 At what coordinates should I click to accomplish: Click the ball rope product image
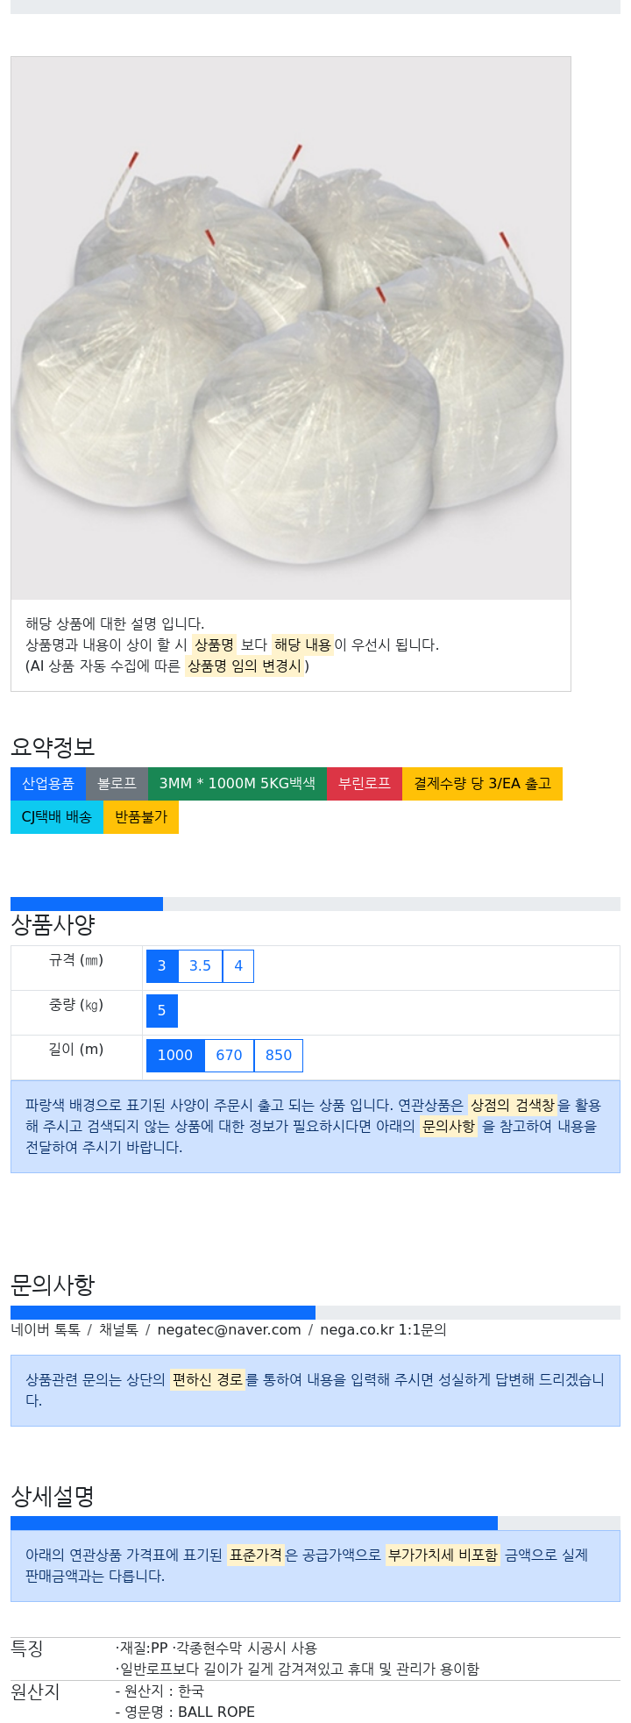291,328
